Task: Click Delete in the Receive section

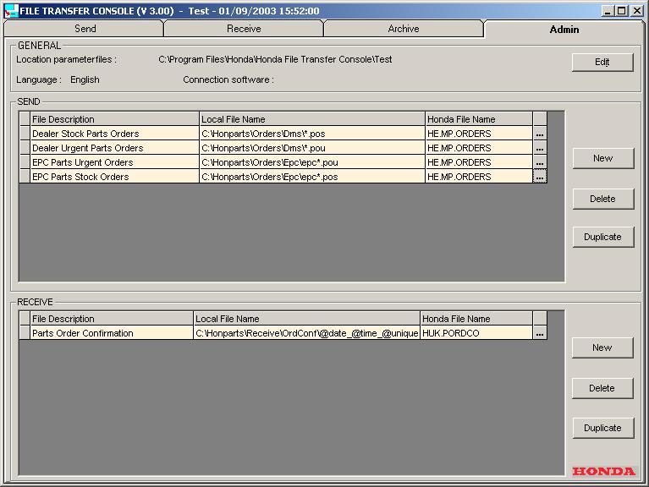Action: [x=602, y=388]
